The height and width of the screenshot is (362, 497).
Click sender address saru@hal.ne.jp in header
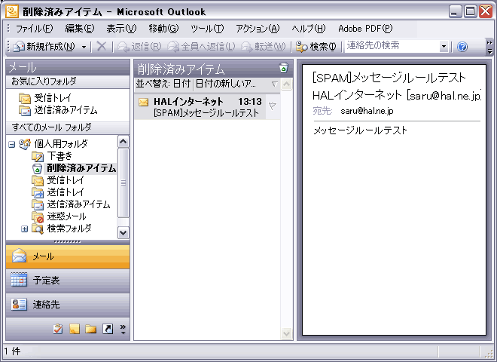coord(444,95)
